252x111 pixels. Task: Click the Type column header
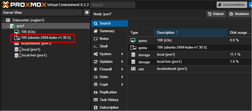click(141, 32)
